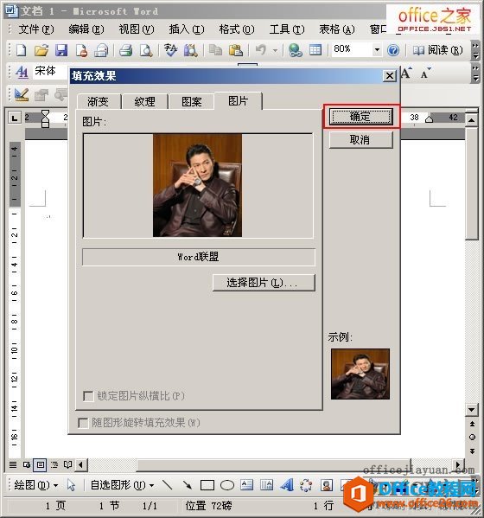This screenshot has height=518, width=484.
Task: Expand standard toolbar options chevron
Action: pyautogui.click(x=475, y=50)
